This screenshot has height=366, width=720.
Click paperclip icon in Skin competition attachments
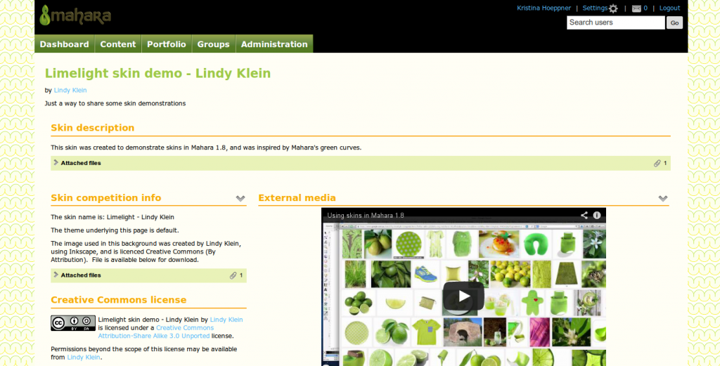[233, 275]
